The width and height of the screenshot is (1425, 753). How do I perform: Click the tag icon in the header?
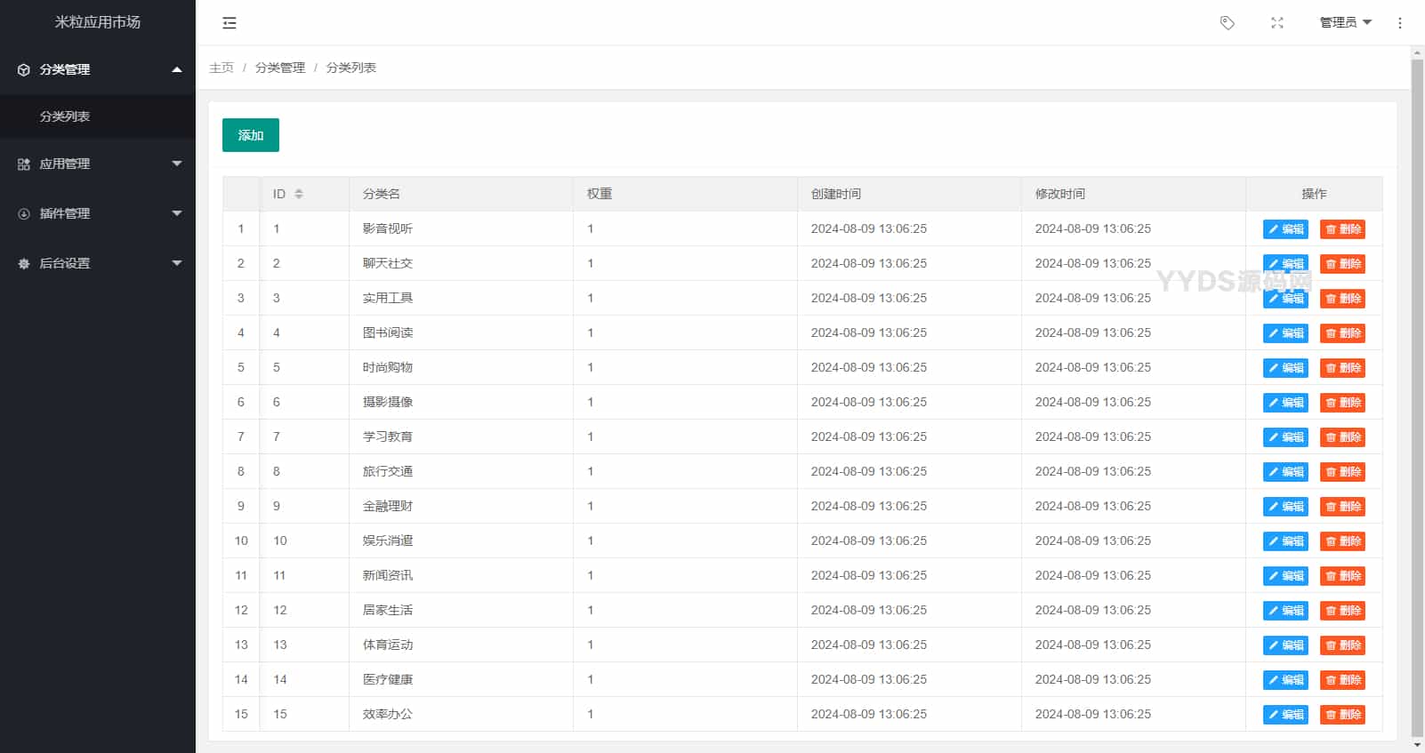tap(1228, 23)
